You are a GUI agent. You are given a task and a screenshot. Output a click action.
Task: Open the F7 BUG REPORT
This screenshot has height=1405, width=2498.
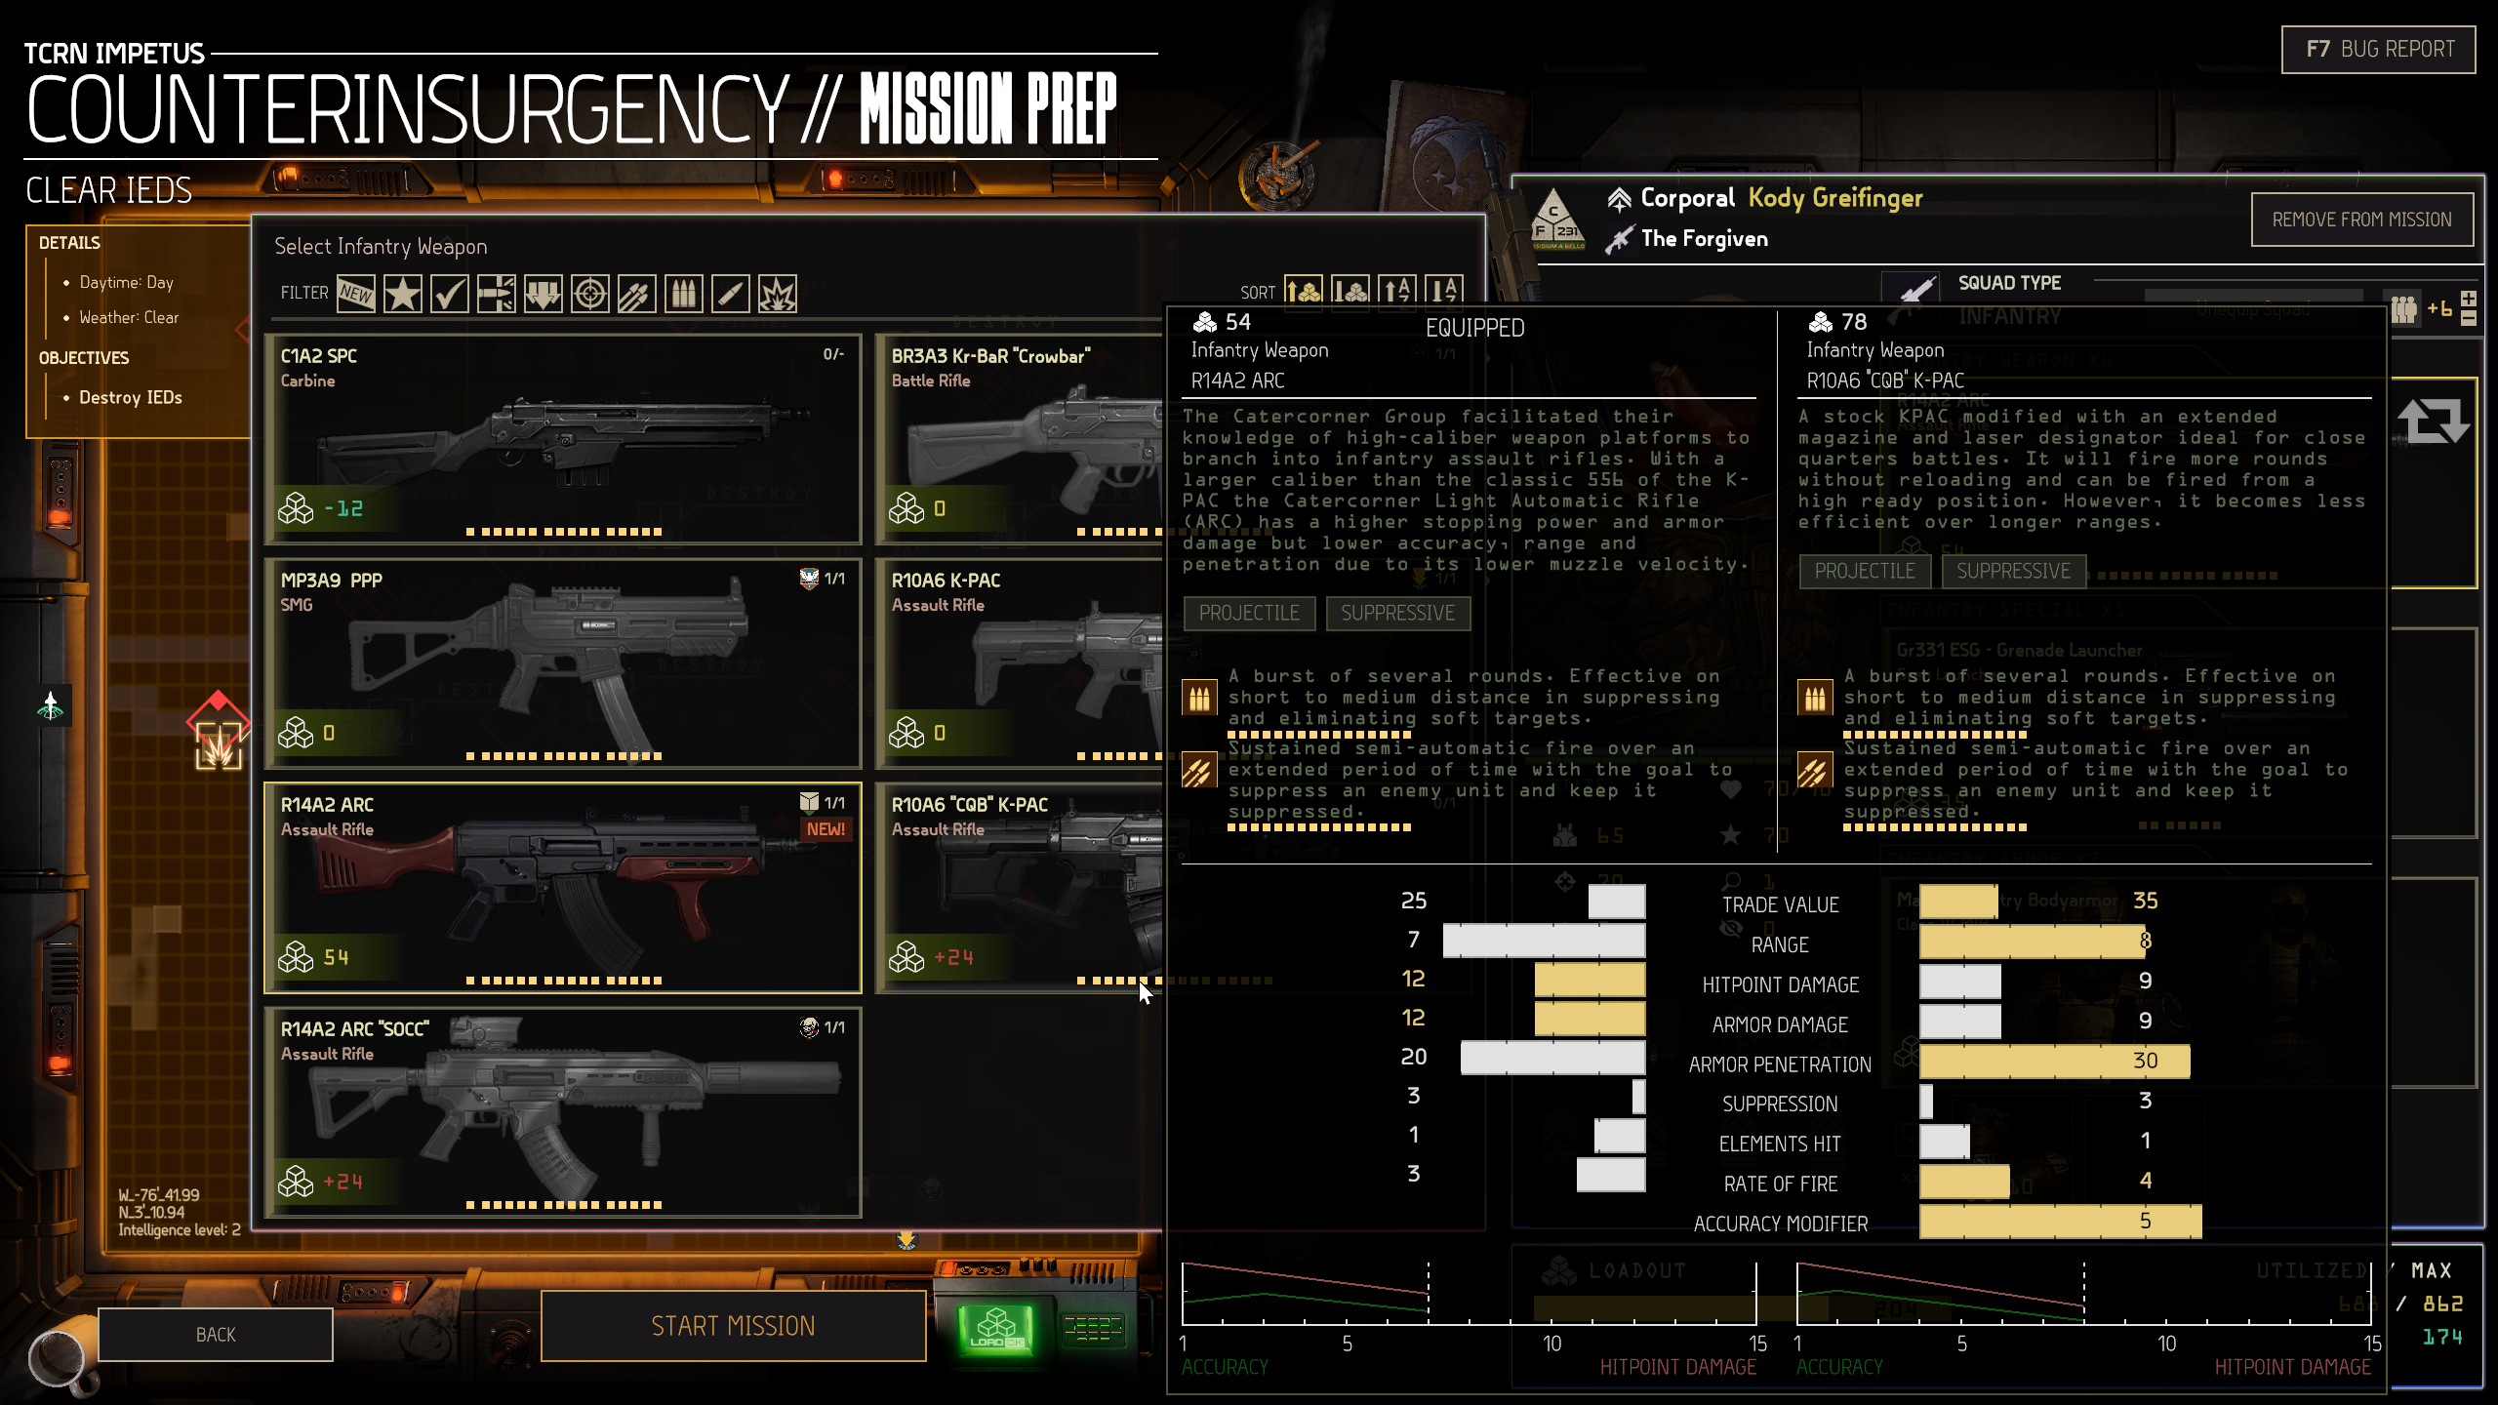tap(2379, 49)
